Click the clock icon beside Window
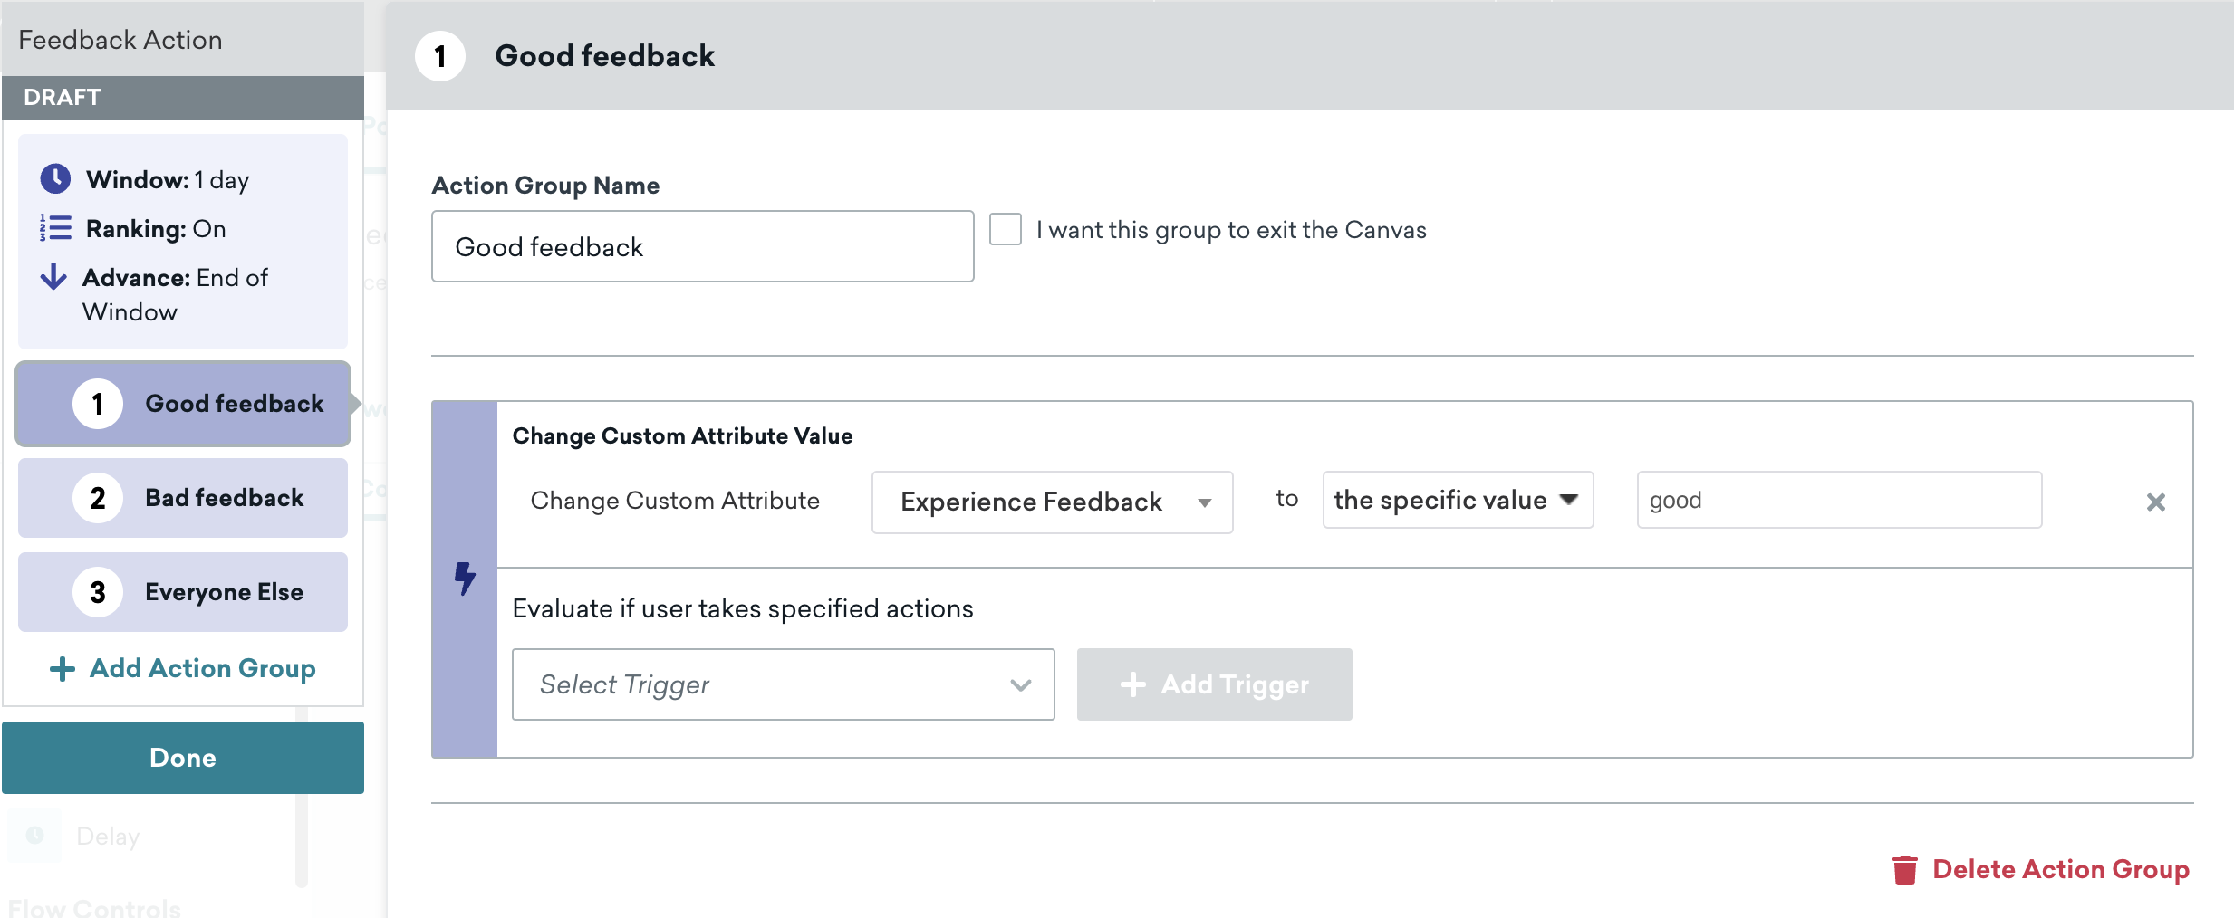The height and width of the screenshot is (918, 2234). (55, 178)
